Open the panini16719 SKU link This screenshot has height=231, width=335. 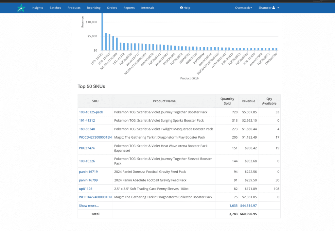coord(88,172)
